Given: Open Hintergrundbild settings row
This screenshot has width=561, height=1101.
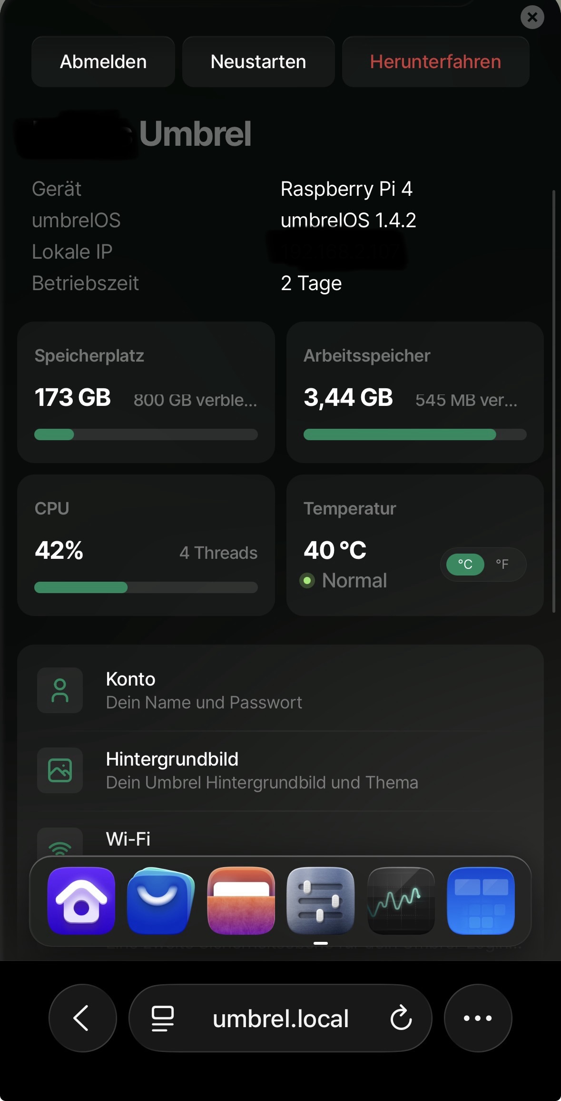Looking at the screenshot, I should pos(280,770).
